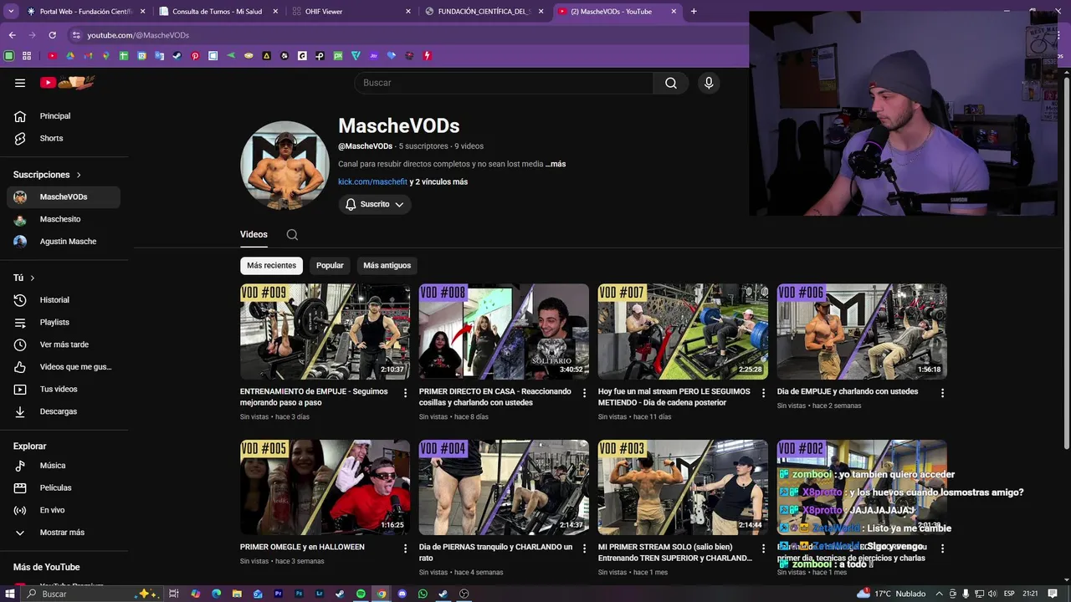
Task: Search within channel using the magnifier by Videos
Action: (292, 235)
